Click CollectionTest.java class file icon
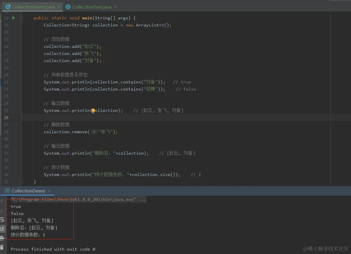Screen dimensions: 351x254 (68, 7)
